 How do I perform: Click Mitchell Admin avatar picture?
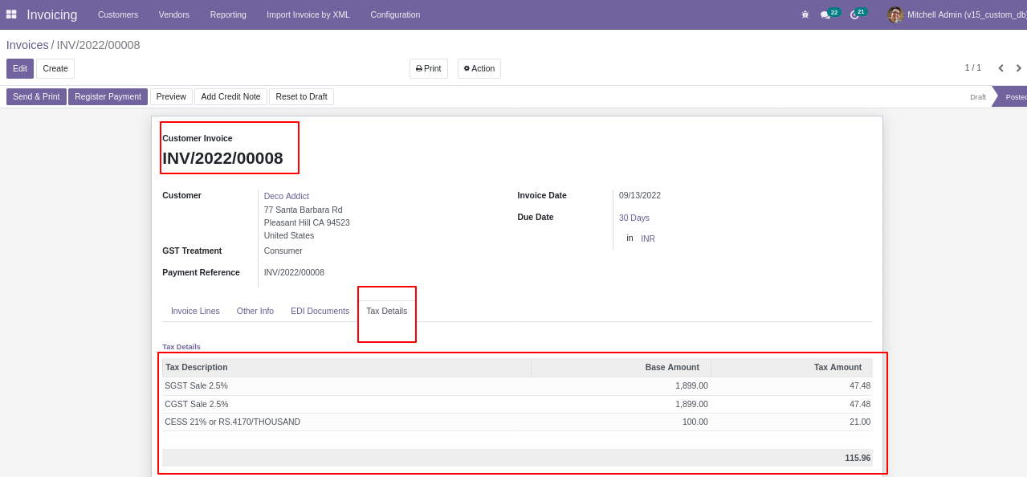pos(895,14)
